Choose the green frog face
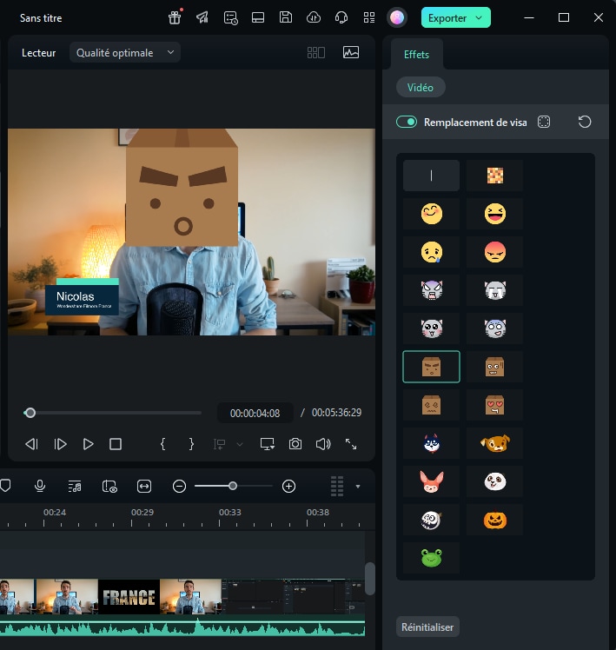The height and width of the screenshot is (650, 616). [x=431, y=558]
